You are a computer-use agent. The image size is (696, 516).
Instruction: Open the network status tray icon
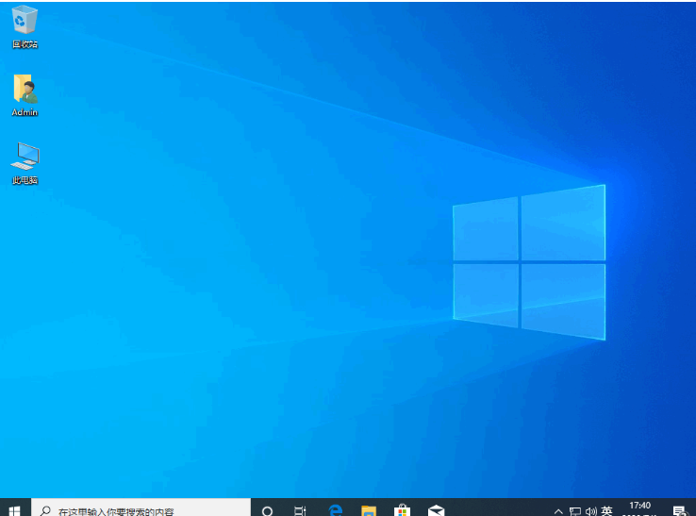[x=574, y=510]
